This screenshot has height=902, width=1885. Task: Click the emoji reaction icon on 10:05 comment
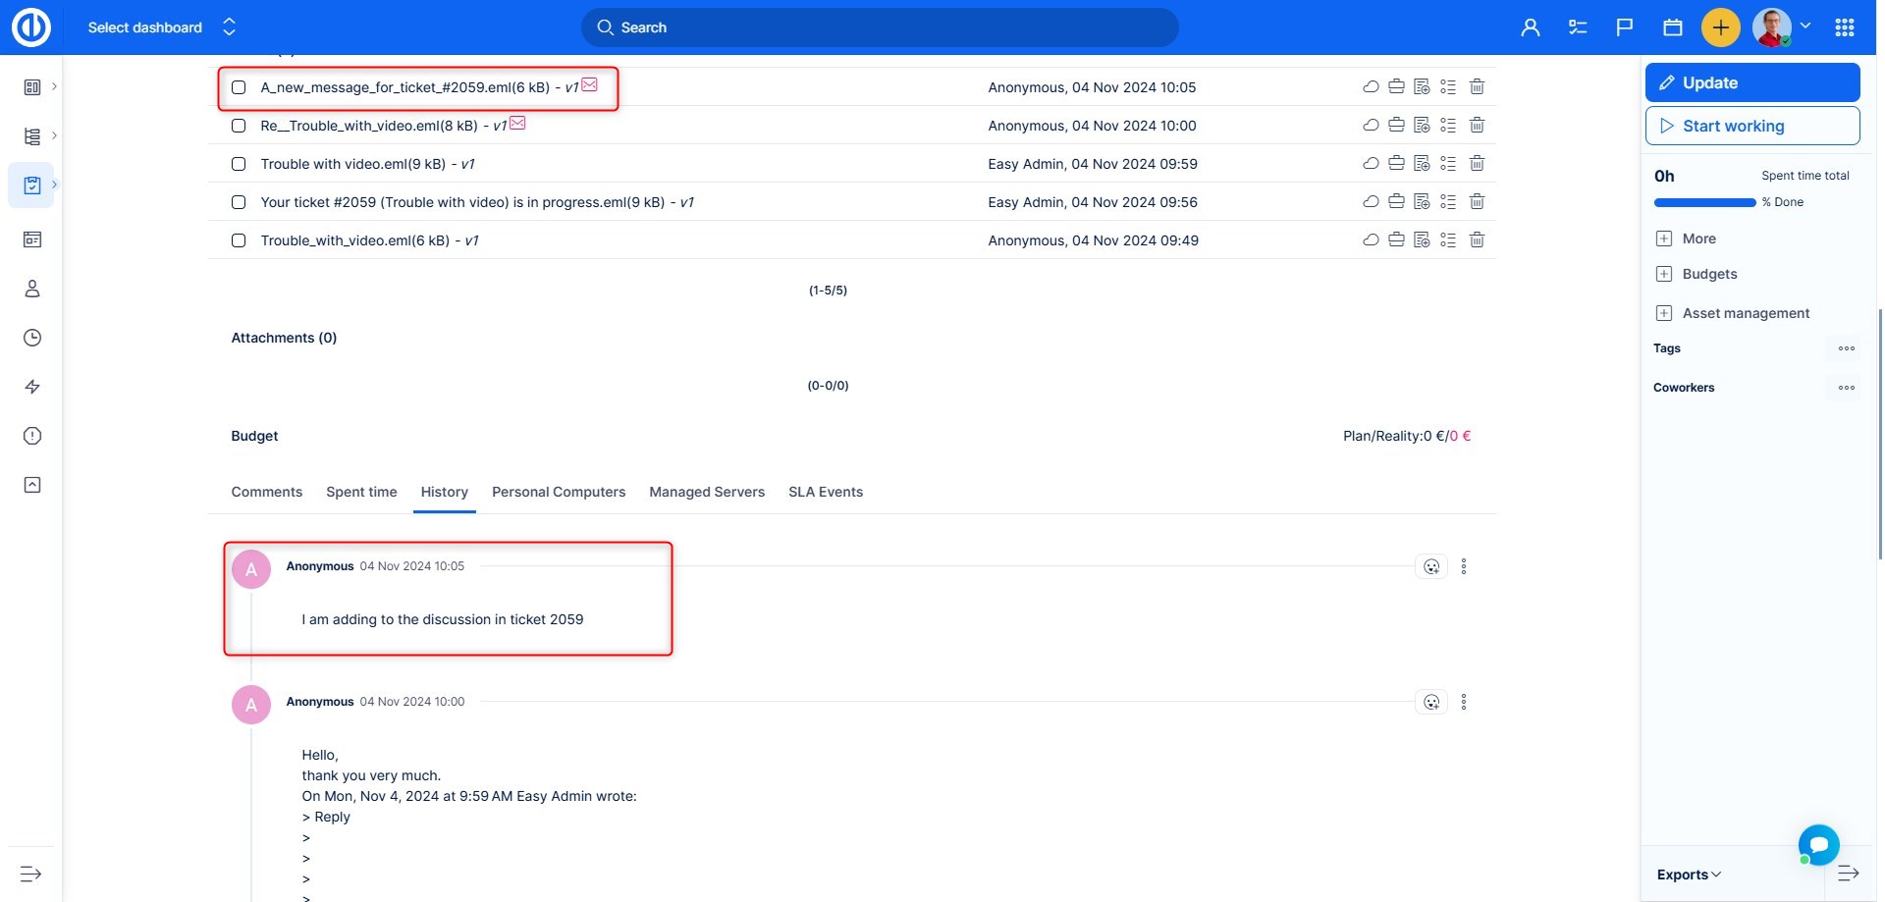pos(1431,566)
